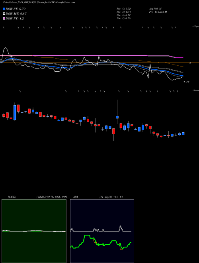Click the 1.27 price label on EMA chart

[186, 82]
